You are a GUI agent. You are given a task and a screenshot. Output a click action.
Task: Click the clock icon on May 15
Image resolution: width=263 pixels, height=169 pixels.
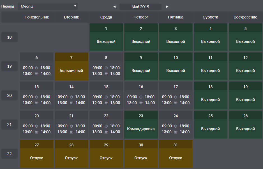[x=106, y=97]
